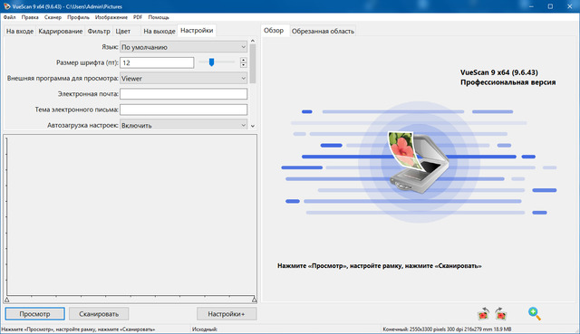Screen dimensions: 580x334
Task: Click the VueScan app icon in title bar
Action: click(6, 6)
